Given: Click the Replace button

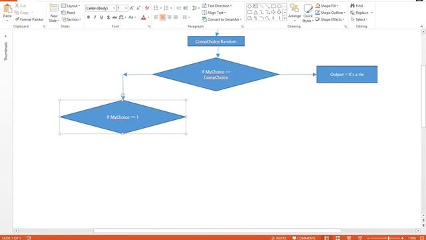Looking at the screenshot, I should click(359, 13).
